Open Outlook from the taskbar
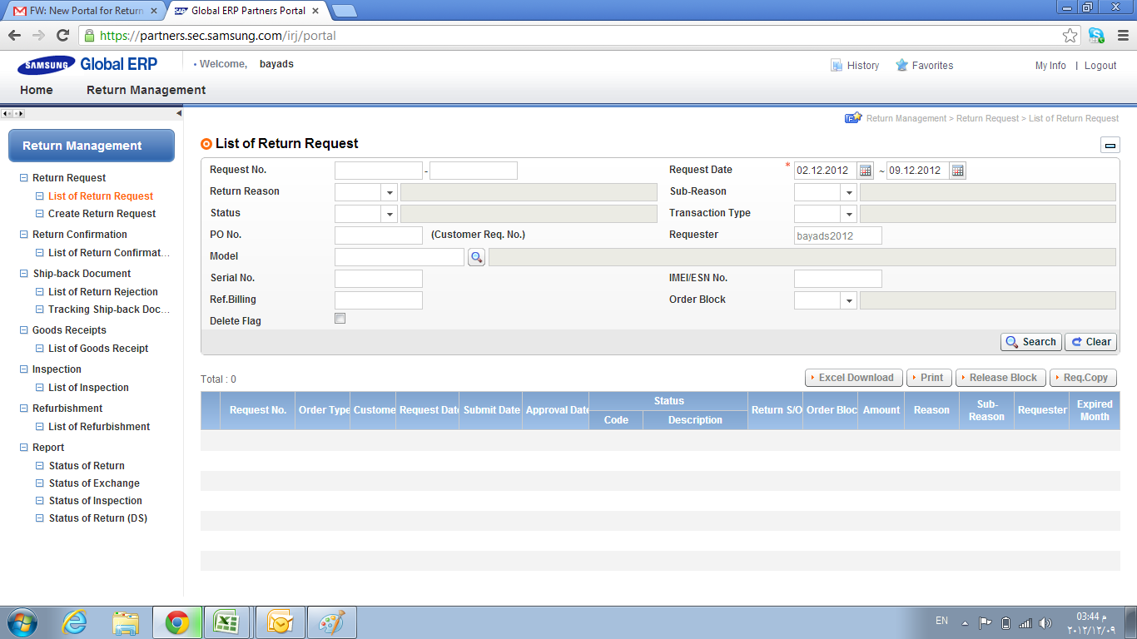Viewport: 1137px width, 639px height. pos(281,622)
